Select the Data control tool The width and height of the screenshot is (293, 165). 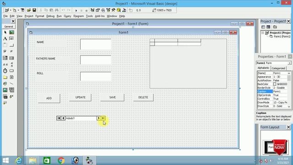point(11,90)
